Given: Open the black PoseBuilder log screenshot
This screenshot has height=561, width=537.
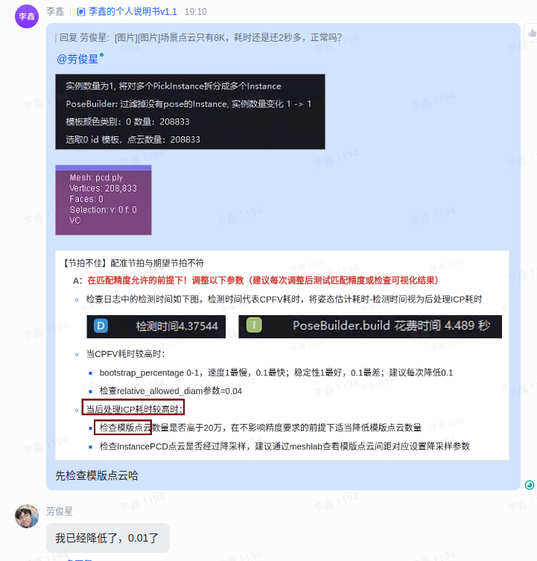Looking at the screenshot, I should click(x=190, y=112).
